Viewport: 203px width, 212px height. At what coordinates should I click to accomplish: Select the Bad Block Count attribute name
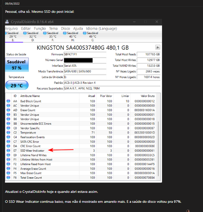pos(31,101)
